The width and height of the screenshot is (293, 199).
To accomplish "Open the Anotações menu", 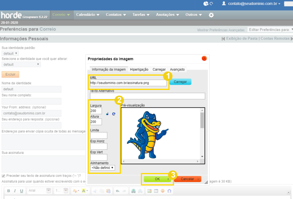I will pyautogui.click(x=168, y=15).
